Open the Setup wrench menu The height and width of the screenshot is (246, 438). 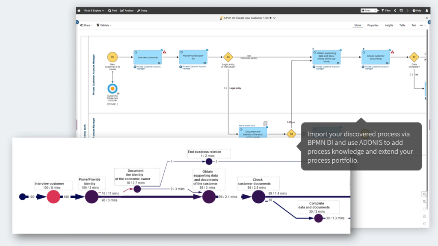(142, 11)
